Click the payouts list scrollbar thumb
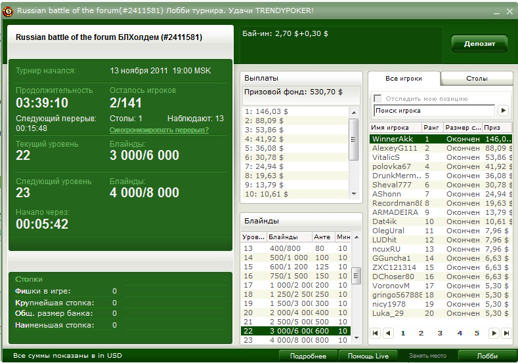This screenshot has height=363, width=518. tap(354, 140)
